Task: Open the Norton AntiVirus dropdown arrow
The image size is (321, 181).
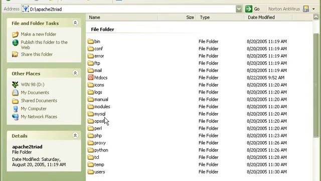Action: (313, 9)
